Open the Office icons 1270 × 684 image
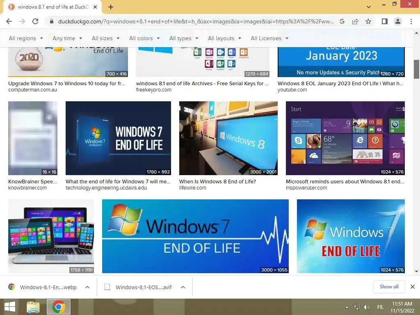420x315 pixels. pos(203,62)
